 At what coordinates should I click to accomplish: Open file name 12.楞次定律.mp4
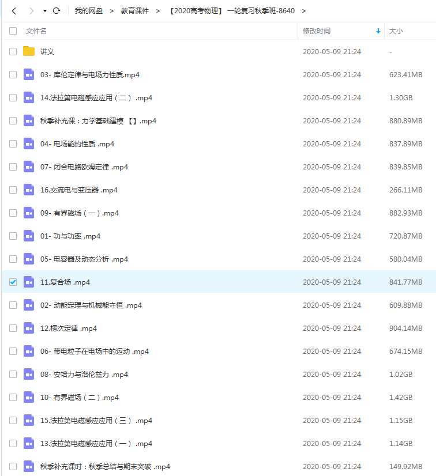[x=69, y=328]
